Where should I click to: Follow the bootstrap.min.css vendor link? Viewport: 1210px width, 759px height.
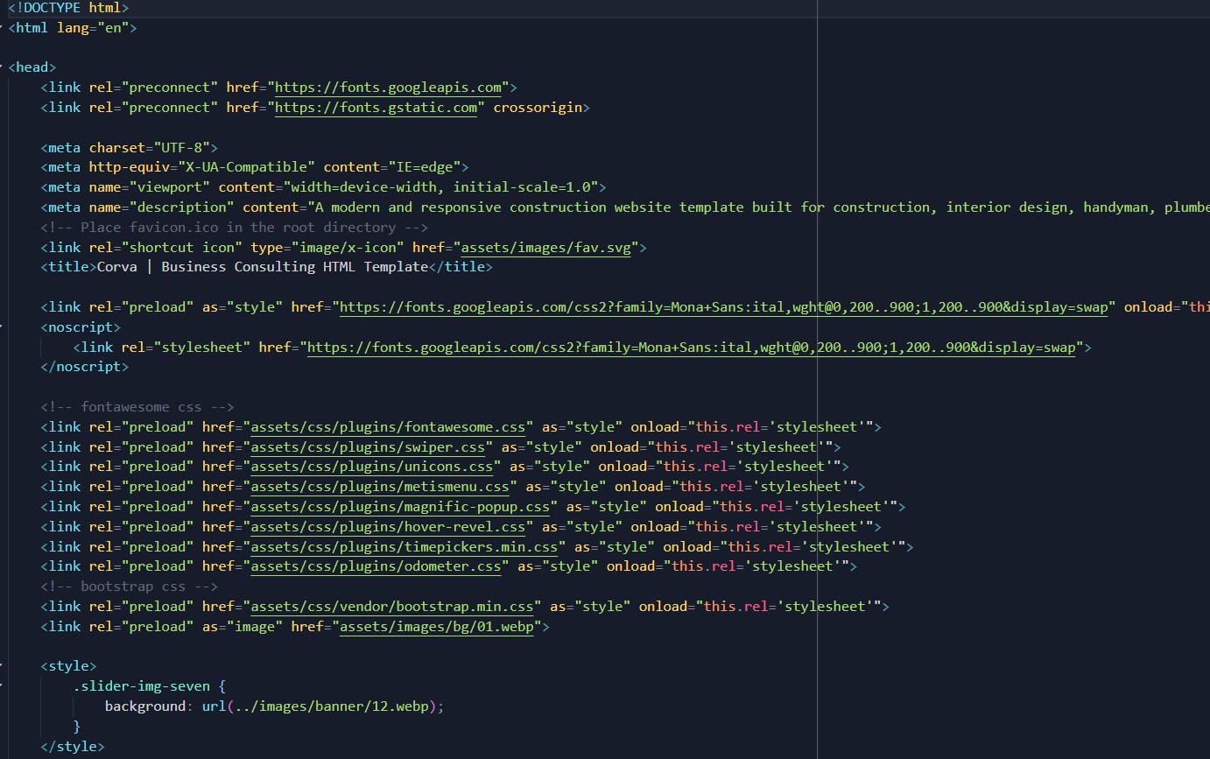click(393, 607)
